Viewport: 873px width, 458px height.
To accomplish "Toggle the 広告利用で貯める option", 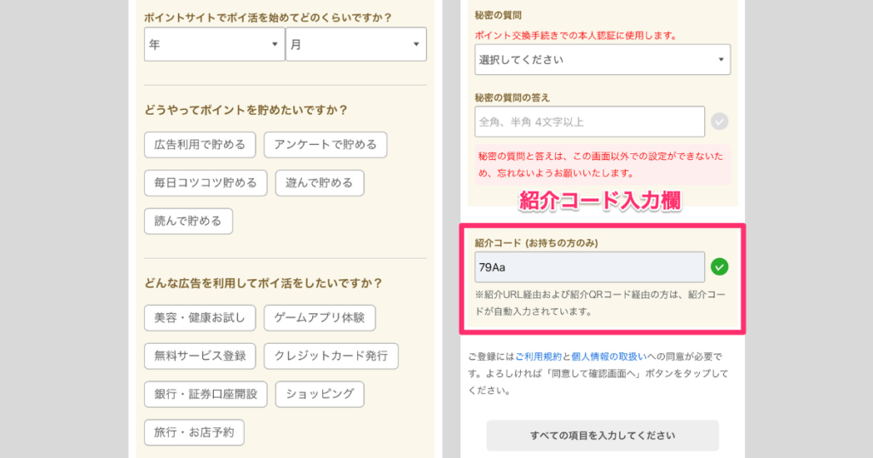I will pos(199,145).
